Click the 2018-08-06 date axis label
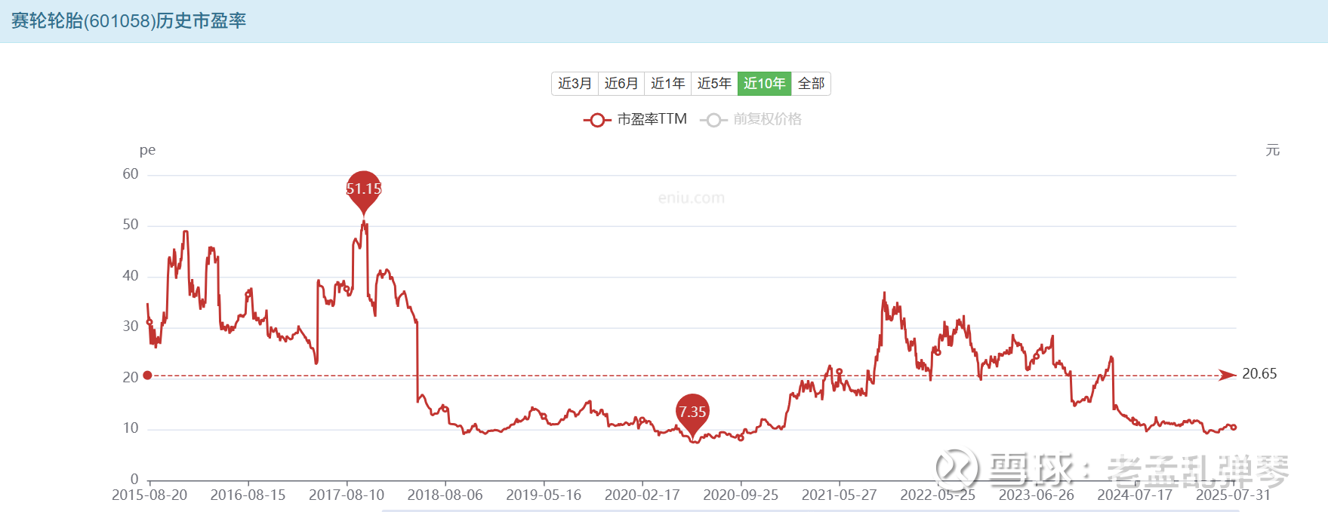Screen dimensions: 1328x512 click(x=445, y=495)
